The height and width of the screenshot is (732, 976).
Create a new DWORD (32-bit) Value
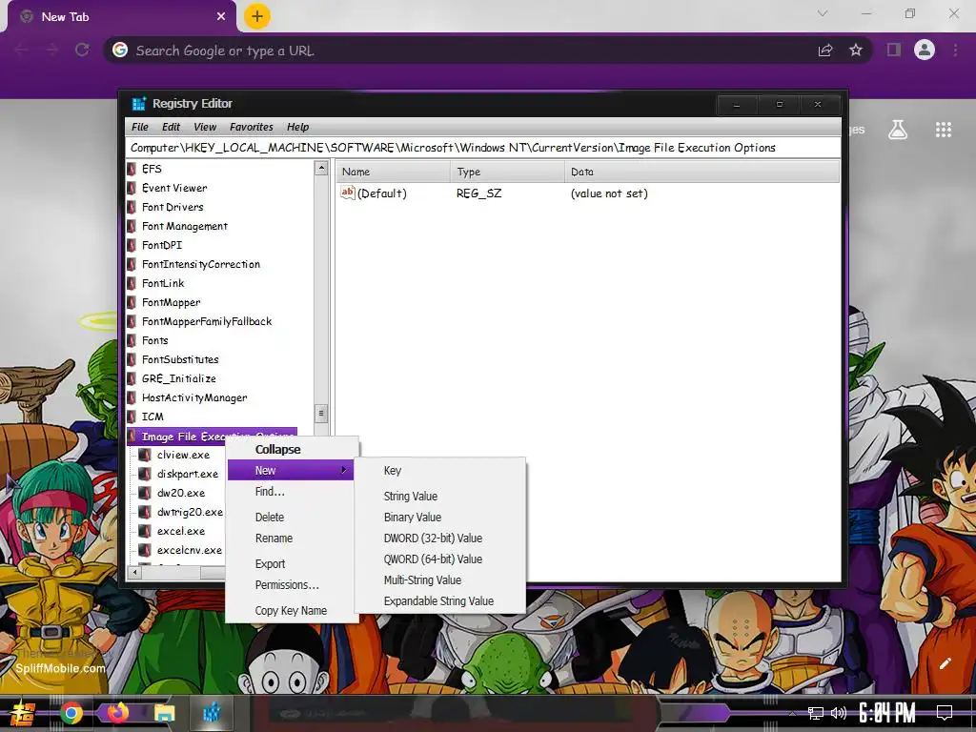pyautogui.click(x=440, y=539)
